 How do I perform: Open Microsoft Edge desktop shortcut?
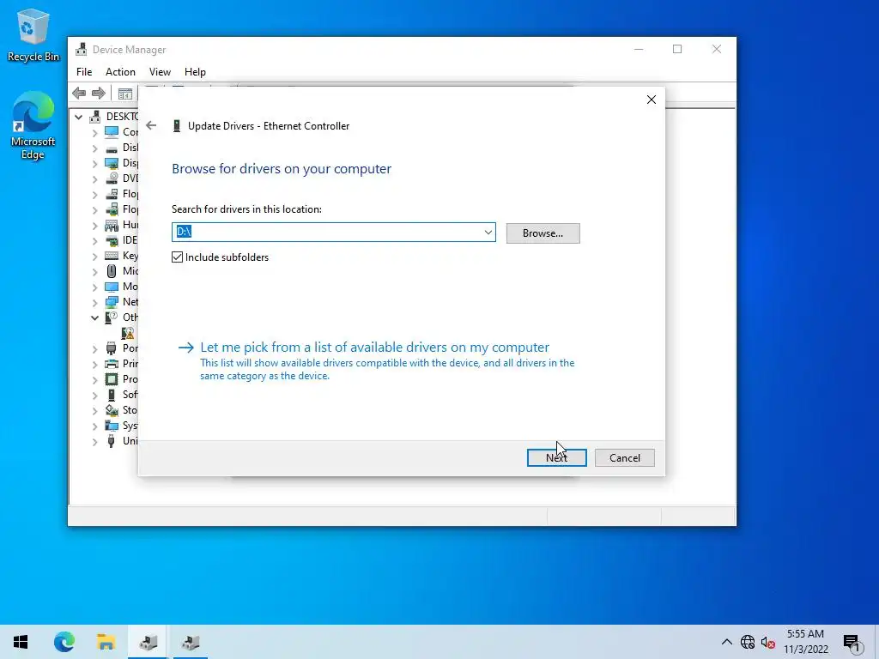point(33,125)
